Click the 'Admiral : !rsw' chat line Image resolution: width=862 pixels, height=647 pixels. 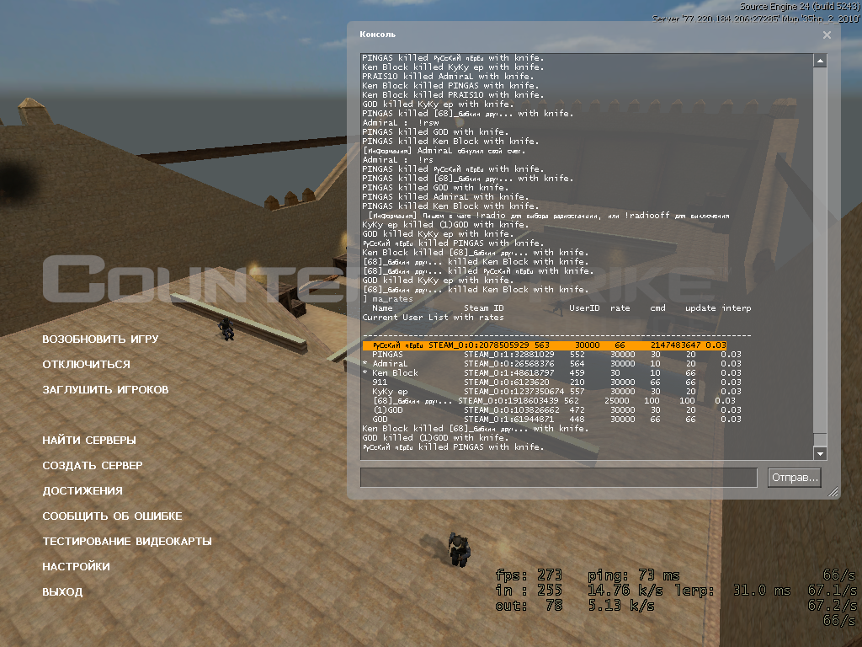401,123
